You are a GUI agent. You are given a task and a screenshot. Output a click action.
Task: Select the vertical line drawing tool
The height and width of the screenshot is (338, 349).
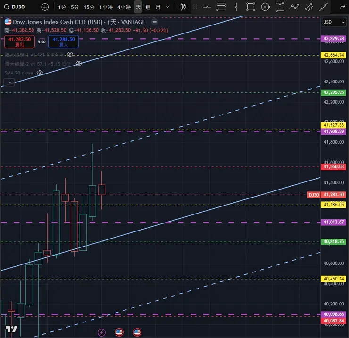[236, 7]
